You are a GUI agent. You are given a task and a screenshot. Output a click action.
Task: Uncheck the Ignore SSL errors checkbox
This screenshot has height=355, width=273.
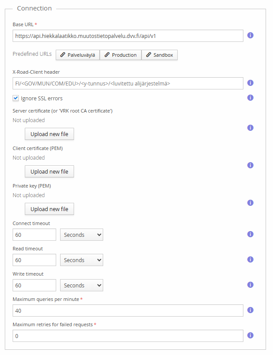pyautogui.click(x=16, y=98)
